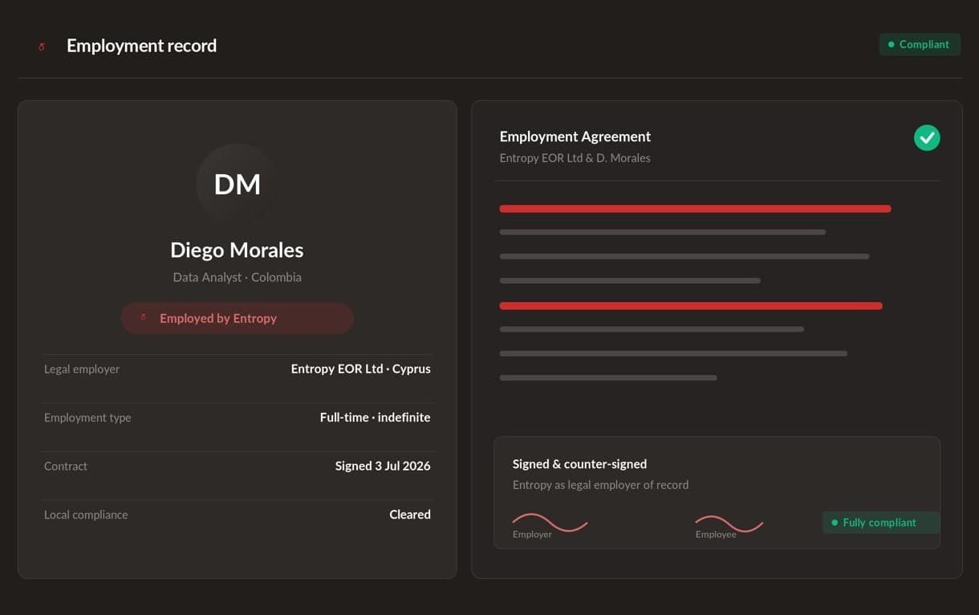Click the Compliant status badge

[920, 45]
